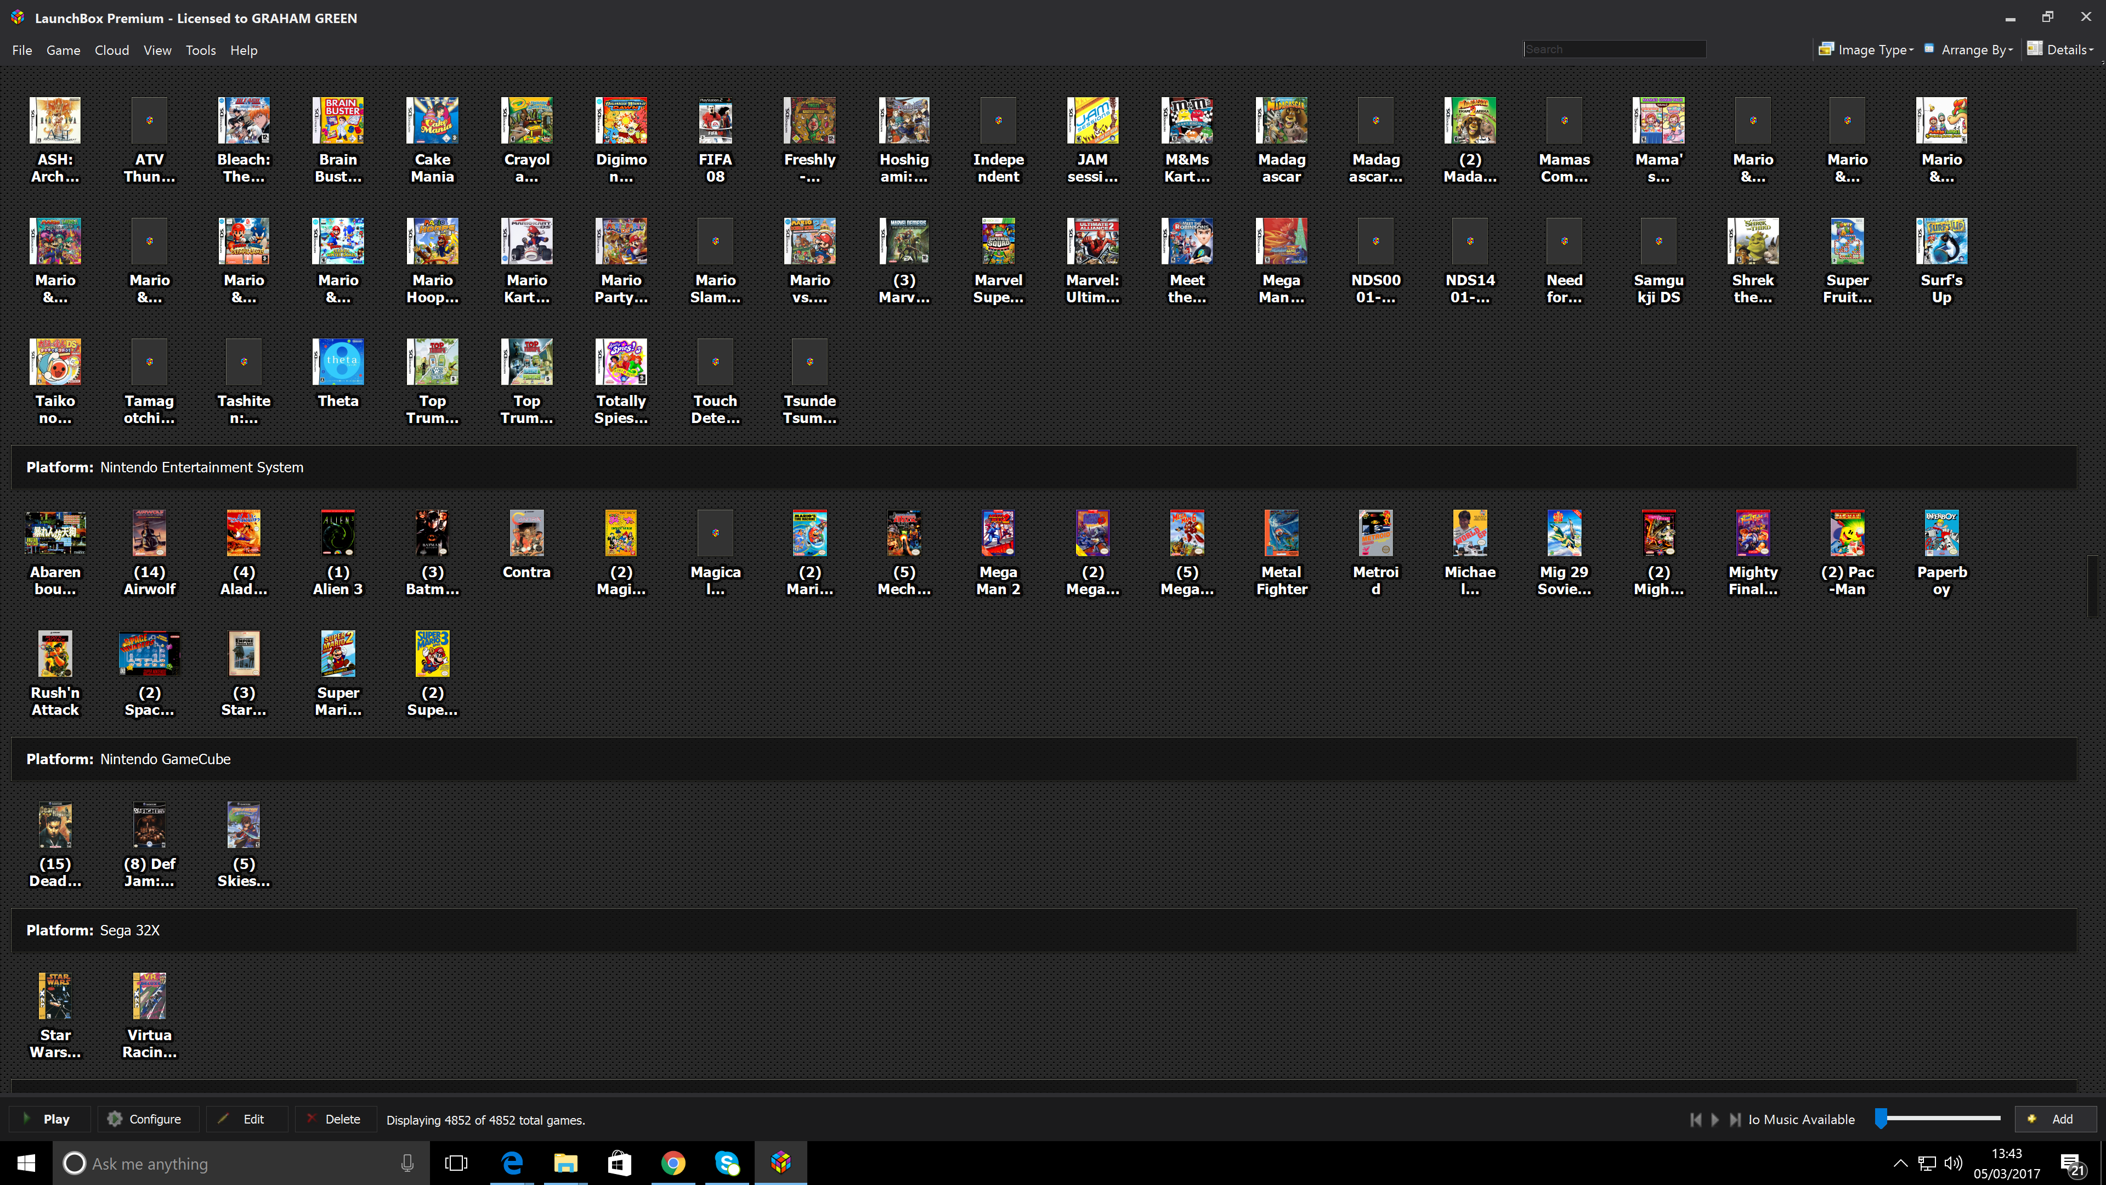Click the vertical scrollbar thumb

[2092, 586]
